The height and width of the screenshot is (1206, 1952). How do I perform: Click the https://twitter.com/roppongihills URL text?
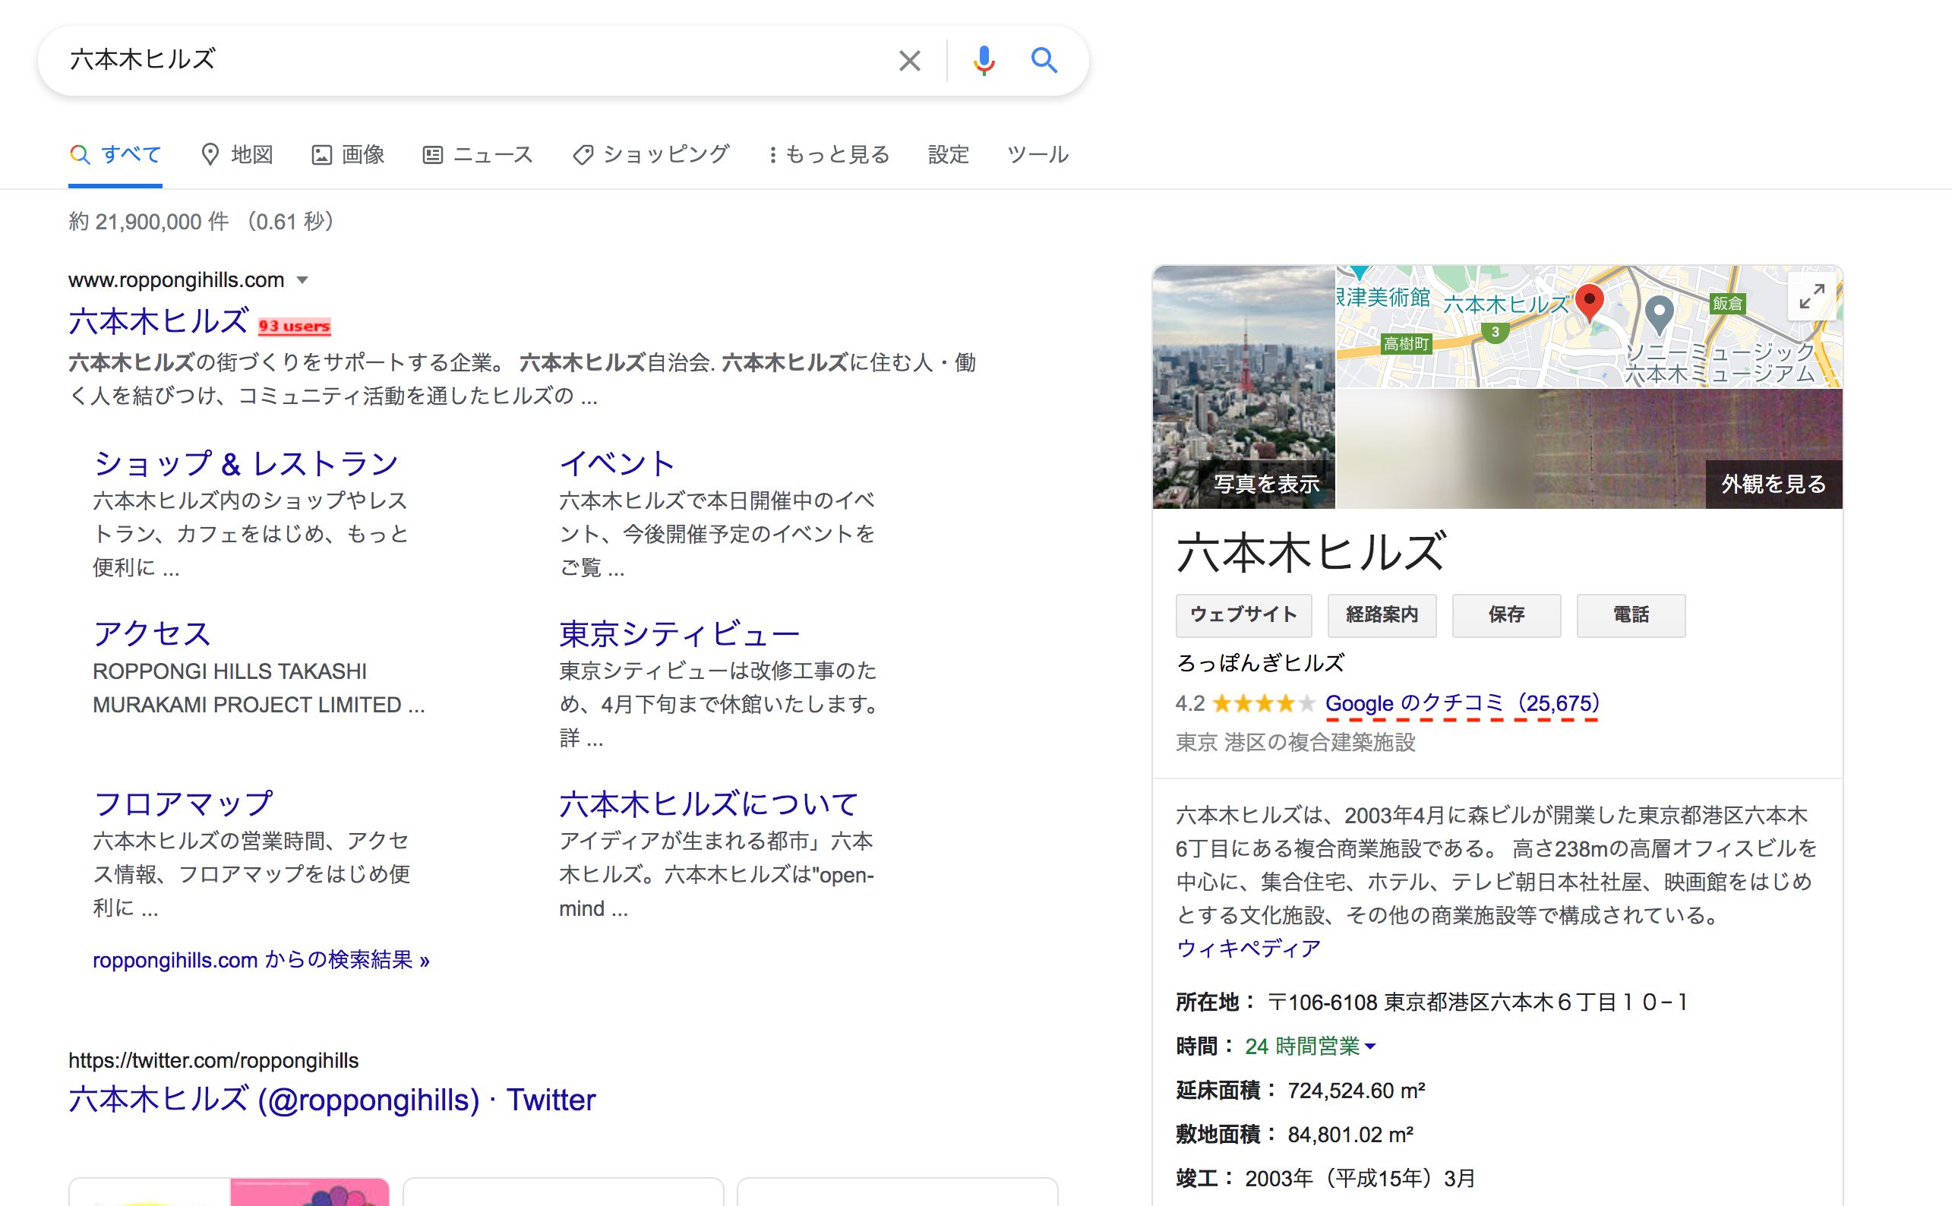(213, 1061)
